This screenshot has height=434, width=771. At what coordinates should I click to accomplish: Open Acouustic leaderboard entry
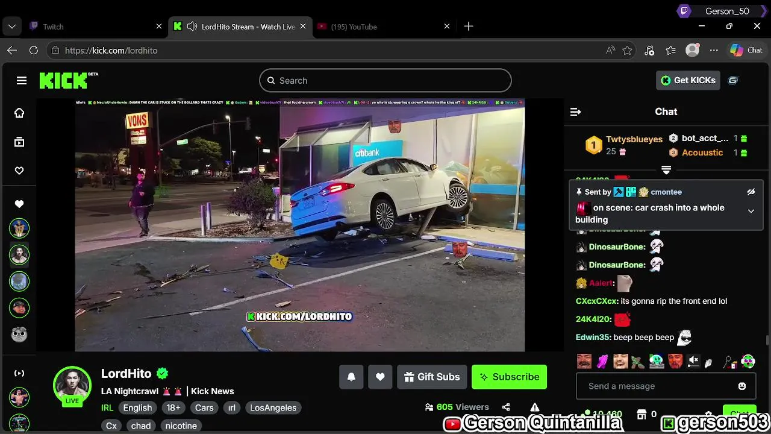point(702,153)
